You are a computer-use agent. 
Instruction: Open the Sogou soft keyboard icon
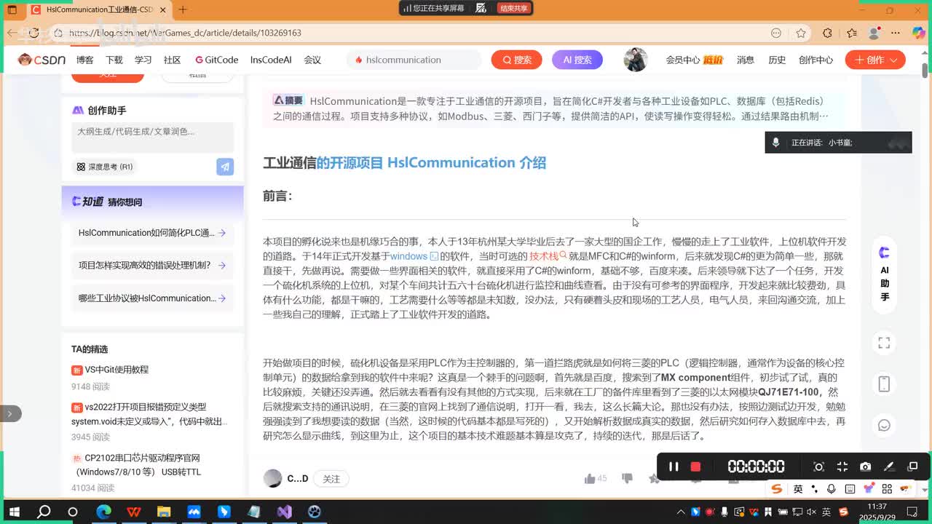pyautogui.click(x=850, y=489)
